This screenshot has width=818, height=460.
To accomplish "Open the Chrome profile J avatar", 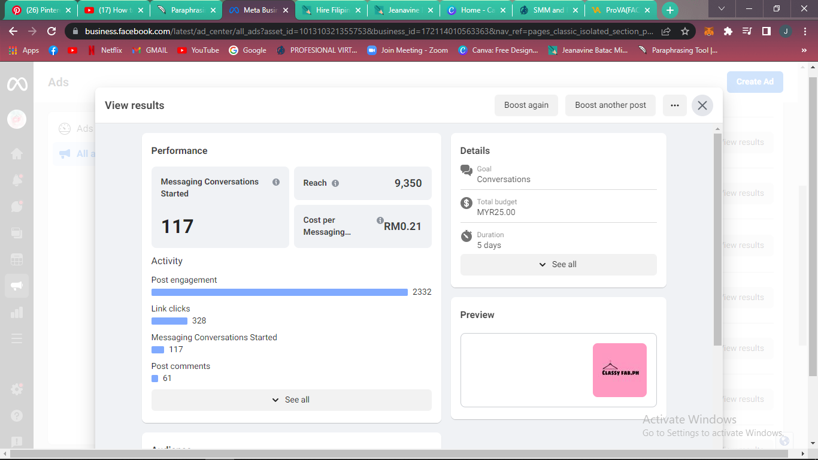I will (x=785, y=31).
